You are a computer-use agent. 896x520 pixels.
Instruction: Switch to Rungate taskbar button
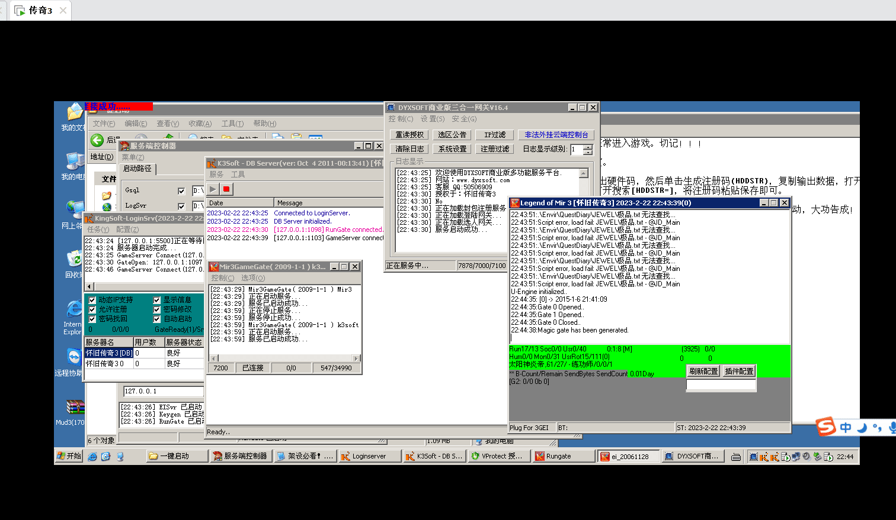coord(564,456)
